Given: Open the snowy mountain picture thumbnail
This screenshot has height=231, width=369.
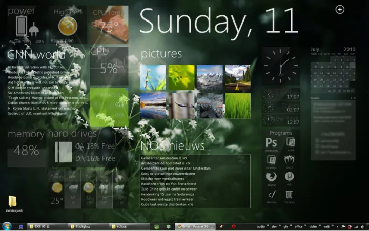Looking at the screenshot, I should click(210, 77).
